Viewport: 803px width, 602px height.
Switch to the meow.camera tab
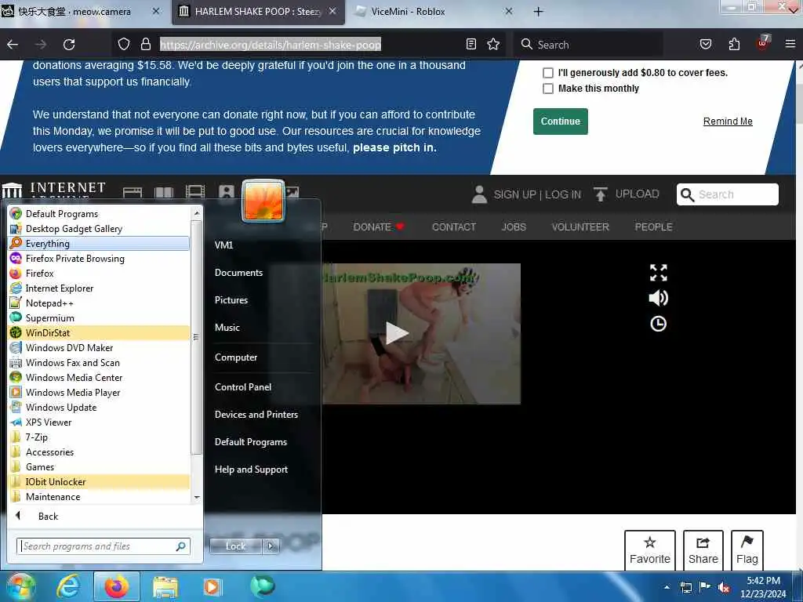tap(82, 12)
